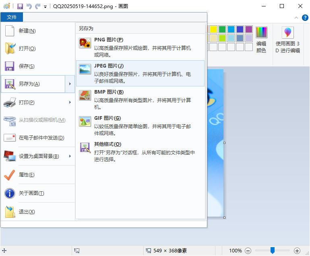This screenshot has height=256, width=310.
Task: Expand the 另存为 submenu arrow
Action: click(70, 84)
